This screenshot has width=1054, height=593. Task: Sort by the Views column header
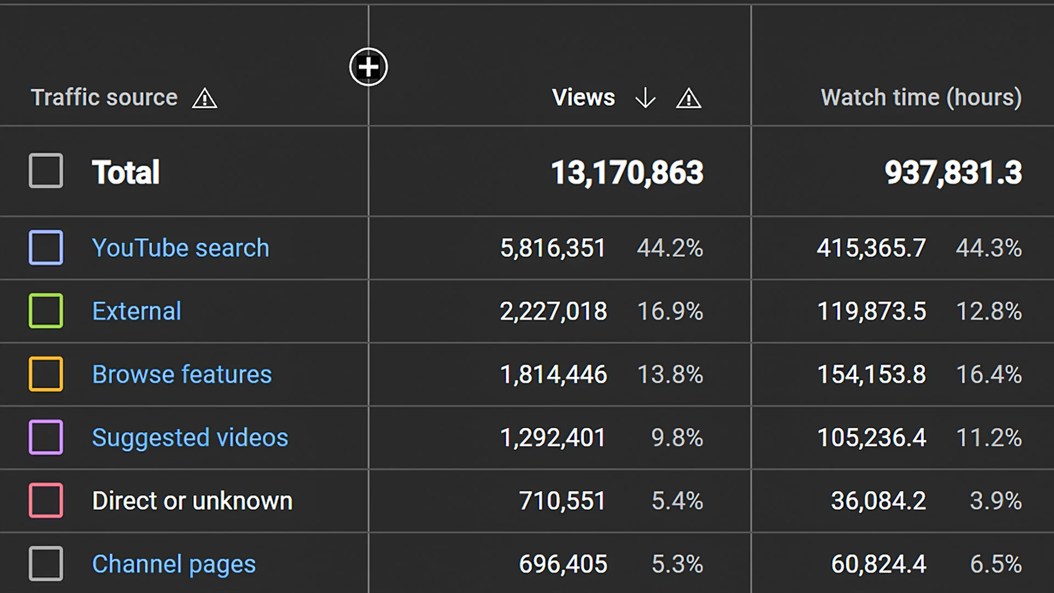click(x=584, y=98)
